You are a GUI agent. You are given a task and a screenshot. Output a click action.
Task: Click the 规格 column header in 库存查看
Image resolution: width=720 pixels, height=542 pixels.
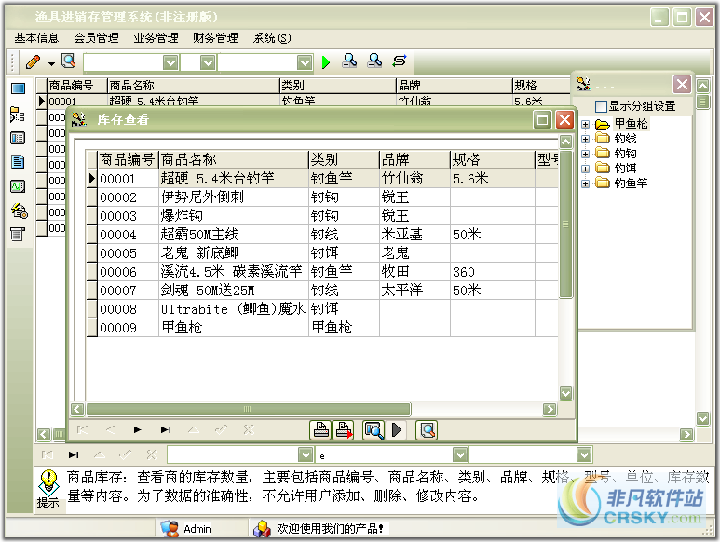[493, 159]
